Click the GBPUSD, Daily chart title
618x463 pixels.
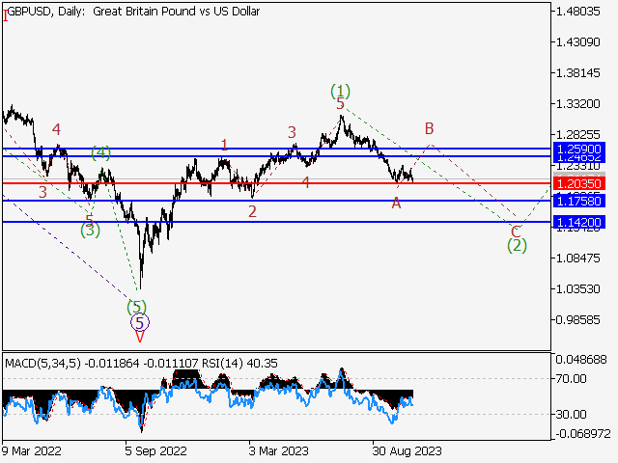[133, 12]
